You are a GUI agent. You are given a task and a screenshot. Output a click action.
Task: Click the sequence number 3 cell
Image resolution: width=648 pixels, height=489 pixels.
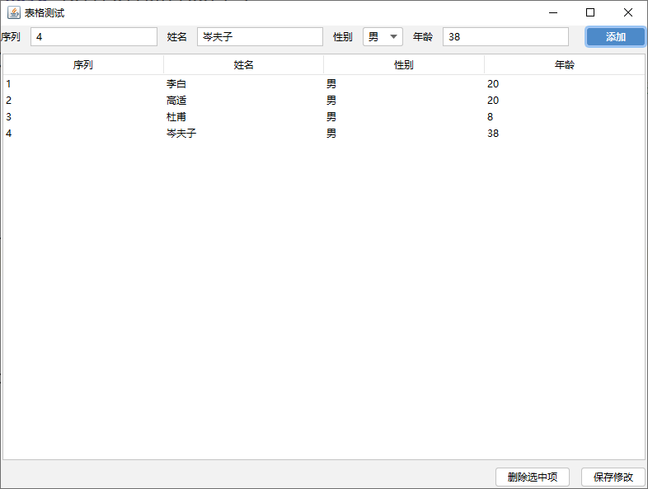tap(83, 117)
